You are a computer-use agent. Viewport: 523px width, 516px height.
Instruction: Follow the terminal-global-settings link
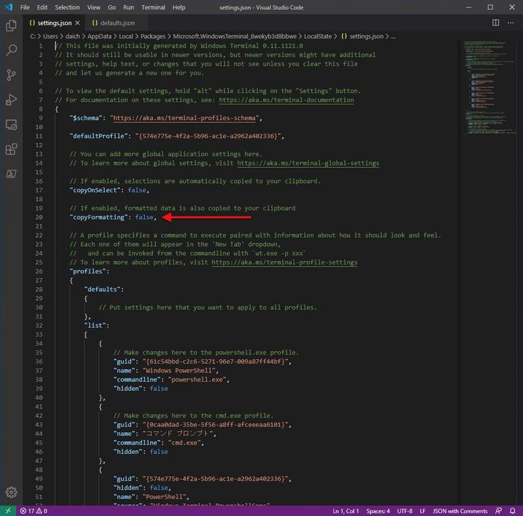click(308, 163)
